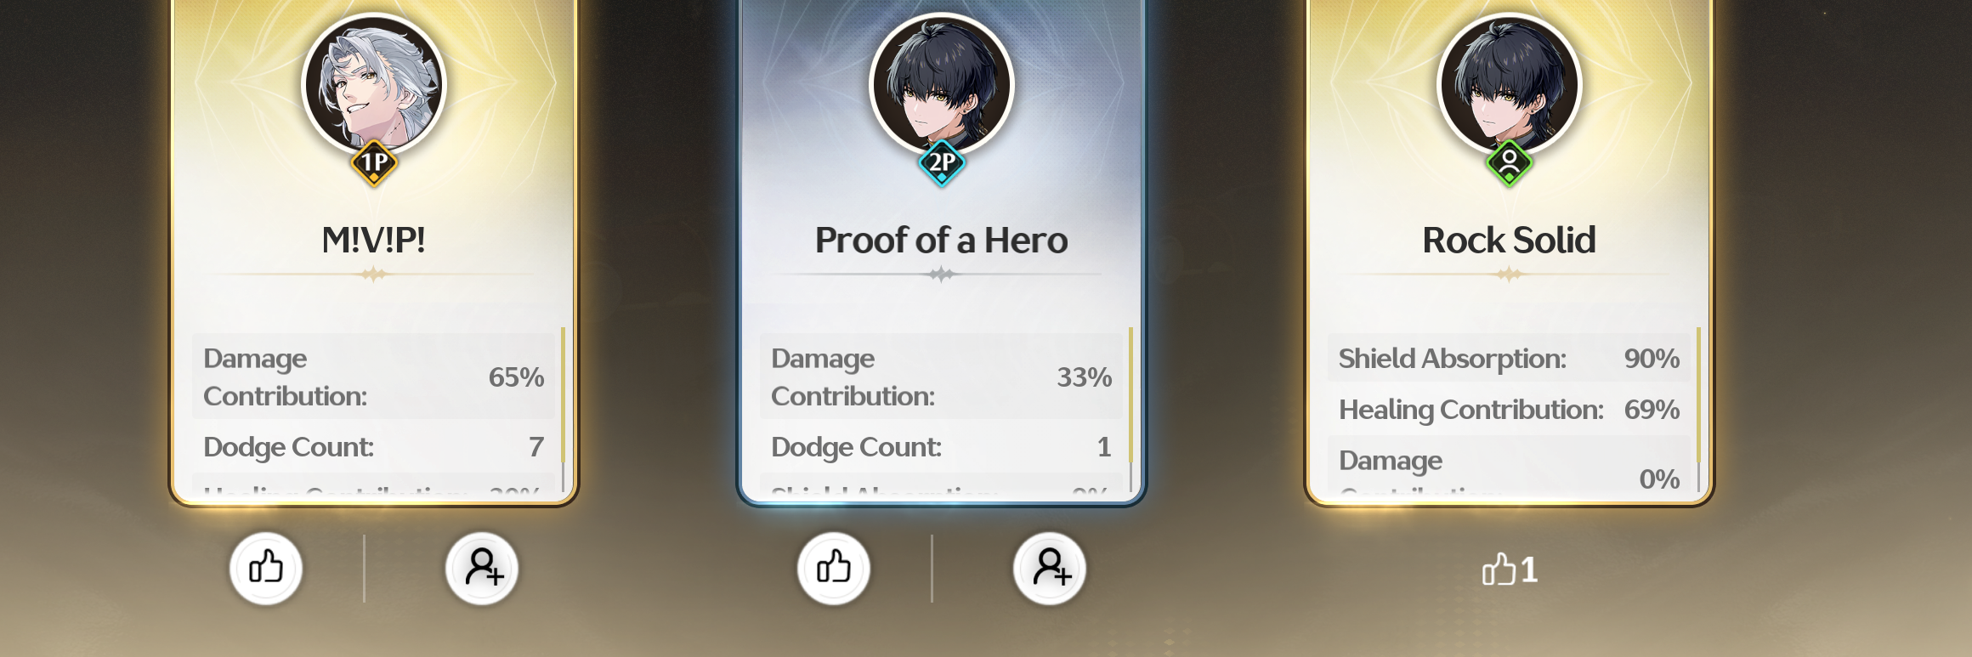
Task: Open the Rock Solid card avatar
Action: point(1510,84)
